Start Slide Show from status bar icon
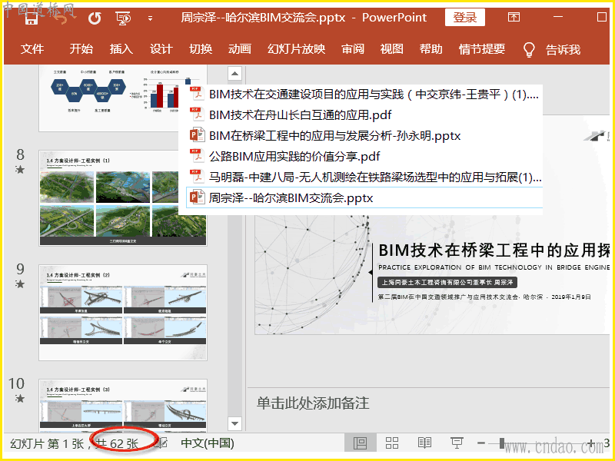 point(457,443)
